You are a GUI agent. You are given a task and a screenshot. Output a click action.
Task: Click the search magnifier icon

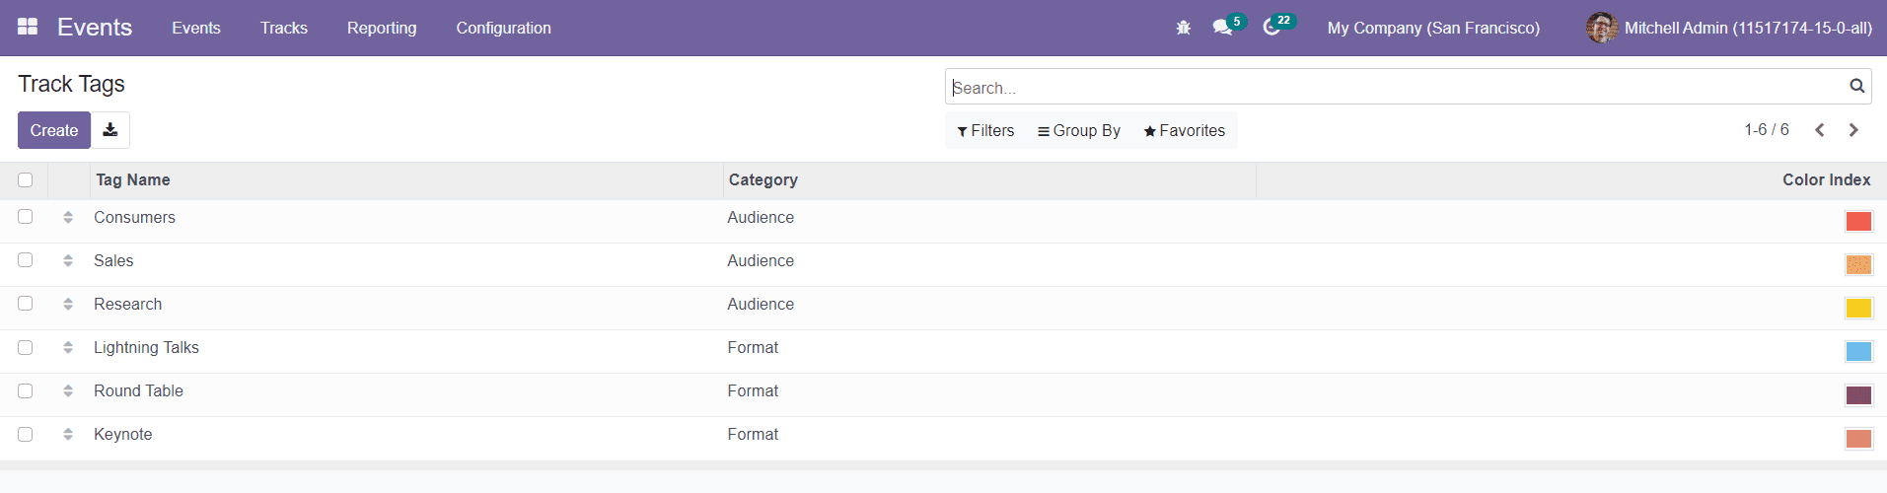(x=1856, y=87)
